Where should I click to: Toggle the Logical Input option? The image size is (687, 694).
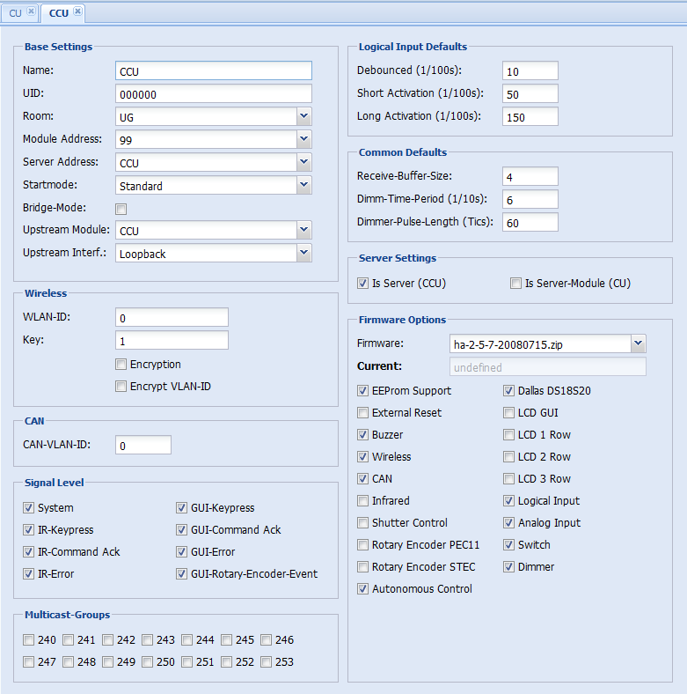[x=508, y=501]
